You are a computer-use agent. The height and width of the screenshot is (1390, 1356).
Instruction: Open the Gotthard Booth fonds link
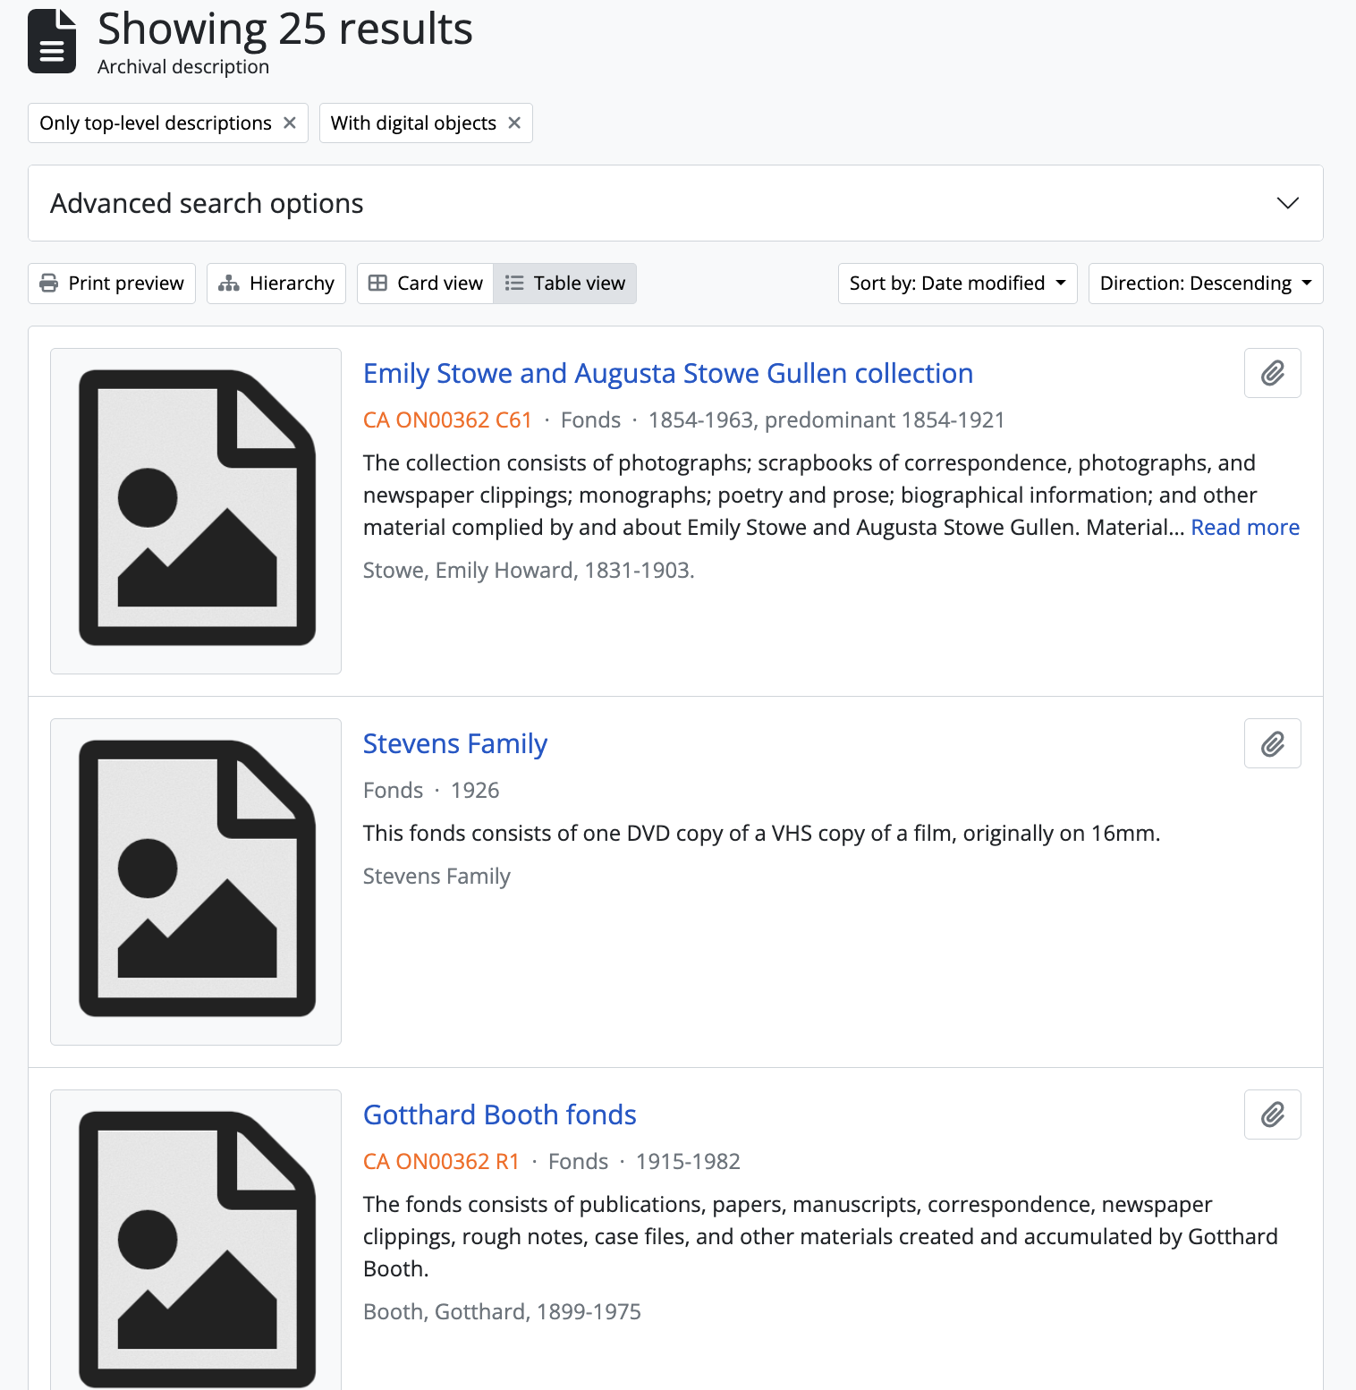(x=499, y=1115)
